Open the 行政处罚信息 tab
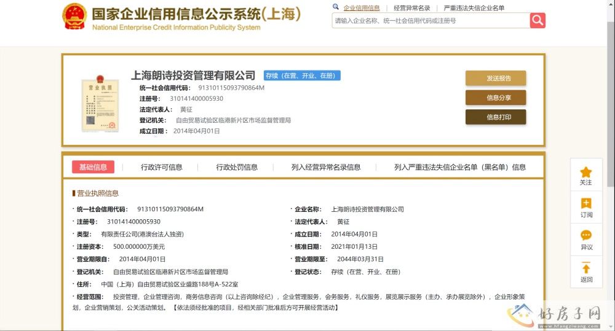615x331 pixels. pyautogui.click(x=237, y=167)
